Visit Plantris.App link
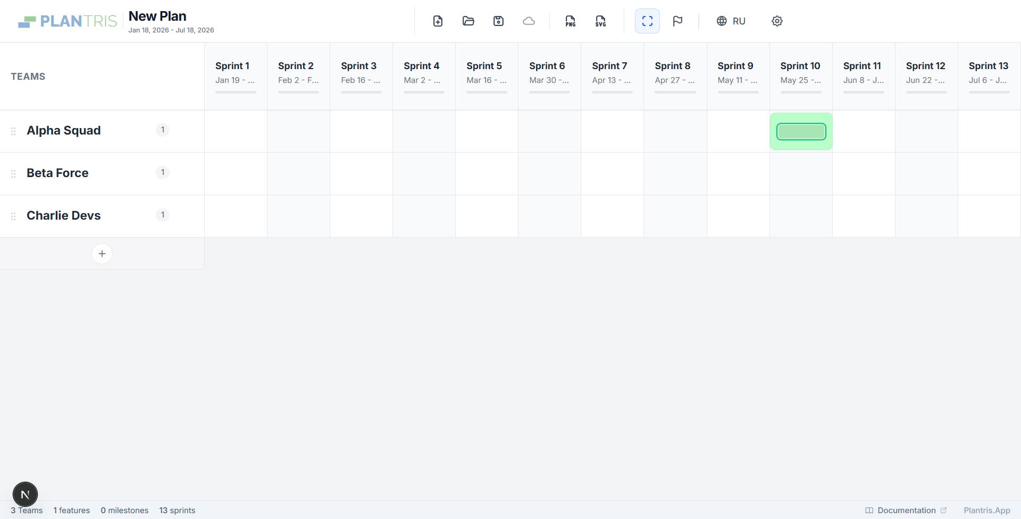 987,510
